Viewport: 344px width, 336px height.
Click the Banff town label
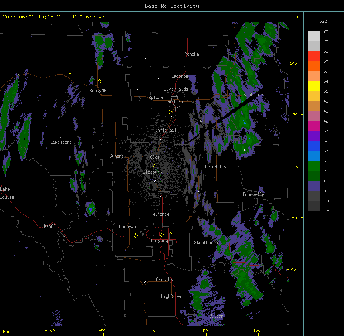coord(49,226)
